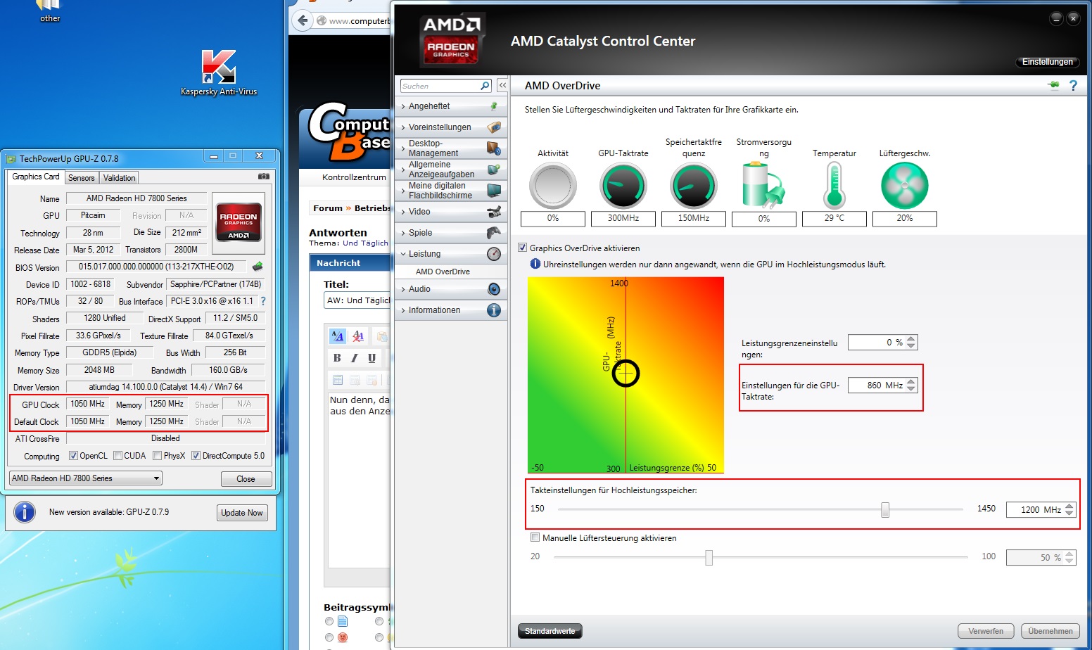Enable Manuelle Lüftersteuerung aktivieren checkbox
Viewport: 1092px width, 650px height.
(x=535, y=537)
